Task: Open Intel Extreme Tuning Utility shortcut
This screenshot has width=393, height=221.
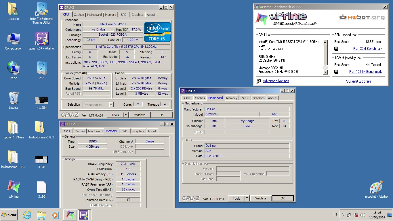Action: tap(42, 13)
